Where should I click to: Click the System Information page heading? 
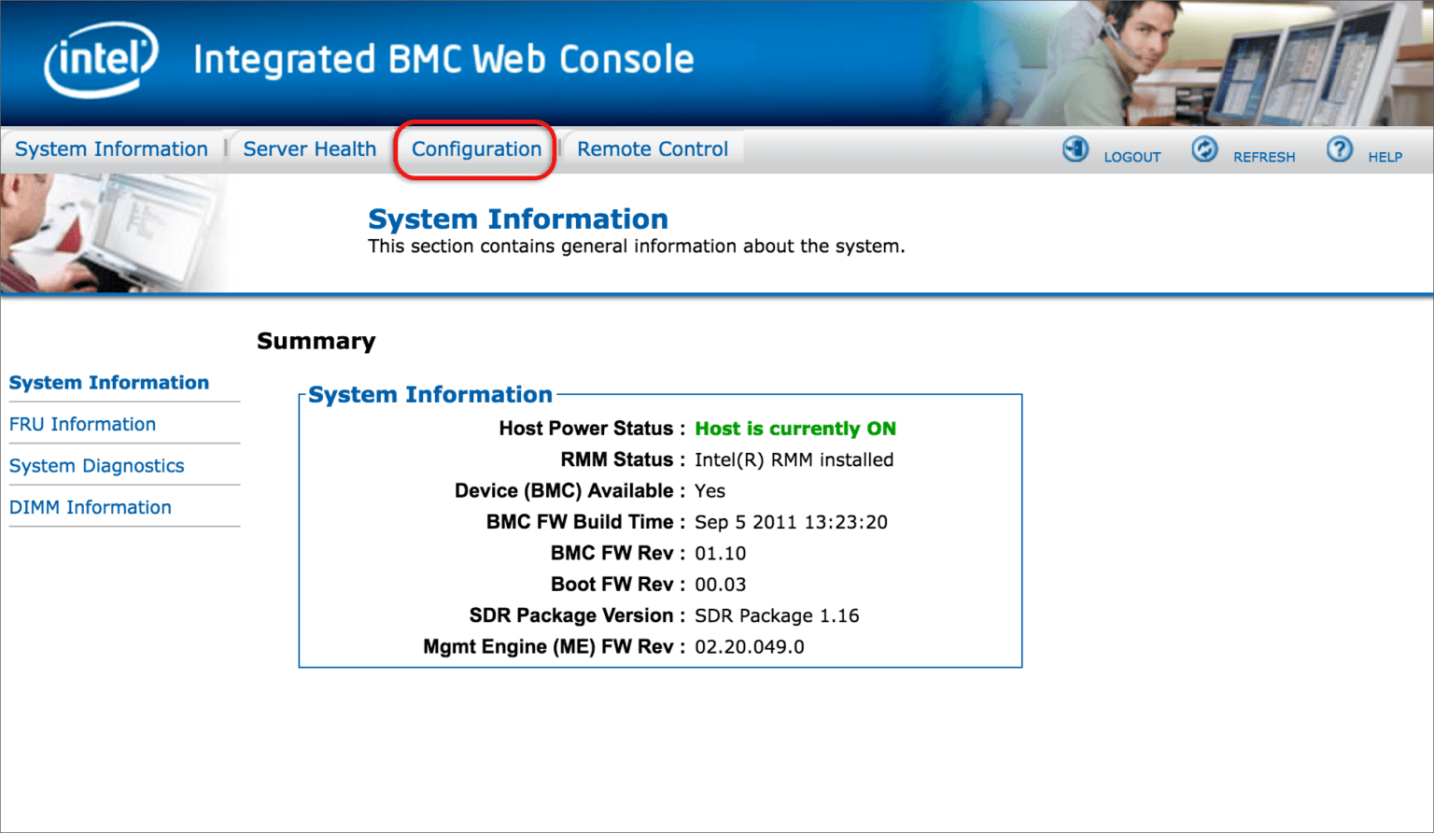[x=518, y=219]
